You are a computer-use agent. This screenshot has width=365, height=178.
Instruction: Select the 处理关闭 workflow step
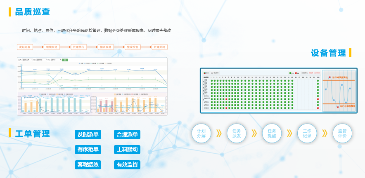159,47
